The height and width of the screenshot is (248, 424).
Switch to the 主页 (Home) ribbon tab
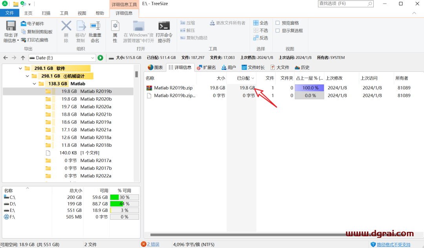coord(28,13)
